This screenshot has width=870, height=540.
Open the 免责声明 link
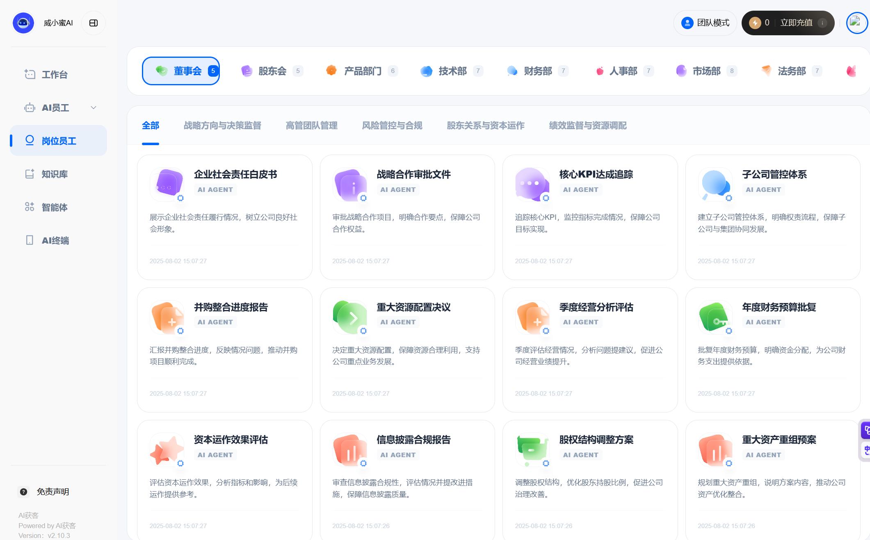coord(53,492)
